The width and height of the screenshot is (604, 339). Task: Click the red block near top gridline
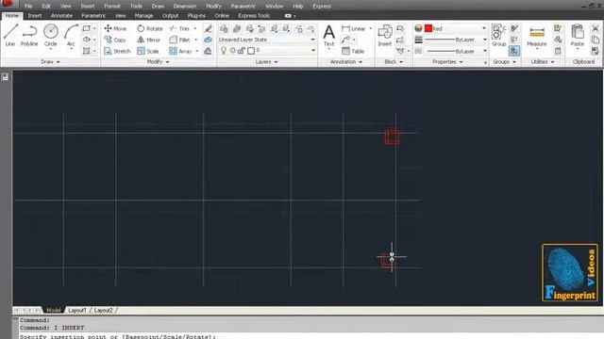(x=393, y=137)
